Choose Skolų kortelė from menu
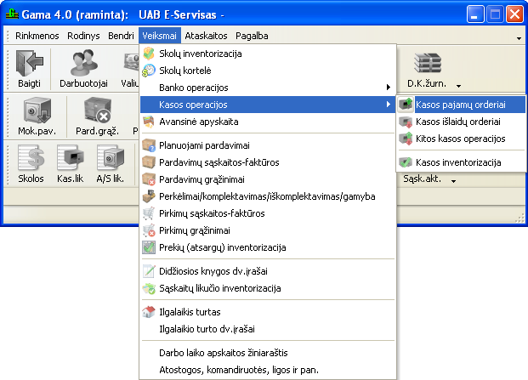The width and height of the screenshot is (528, 380). pos(268,71)
